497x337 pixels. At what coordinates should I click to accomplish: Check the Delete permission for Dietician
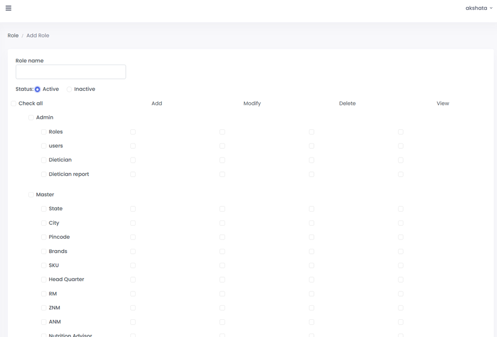(311, 160)
